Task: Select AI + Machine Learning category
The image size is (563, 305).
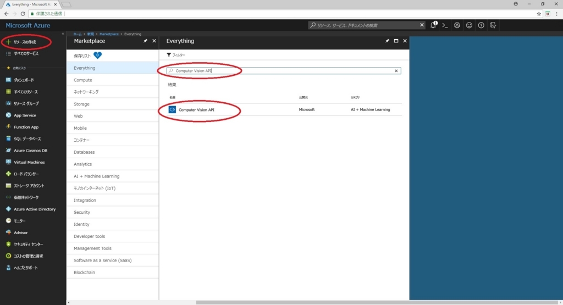Action: tap(112, 176)
